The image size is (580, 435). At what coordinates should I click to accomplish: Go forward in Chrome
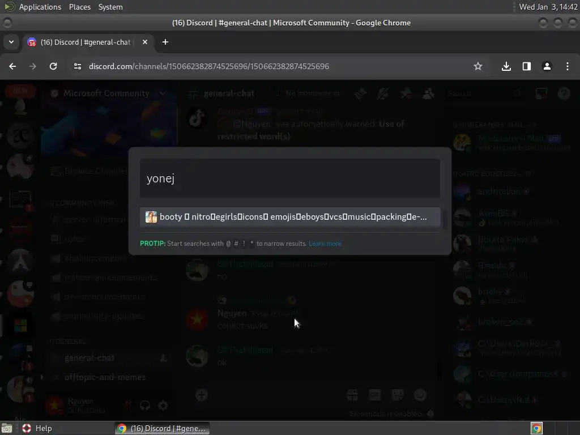(33, 66)
